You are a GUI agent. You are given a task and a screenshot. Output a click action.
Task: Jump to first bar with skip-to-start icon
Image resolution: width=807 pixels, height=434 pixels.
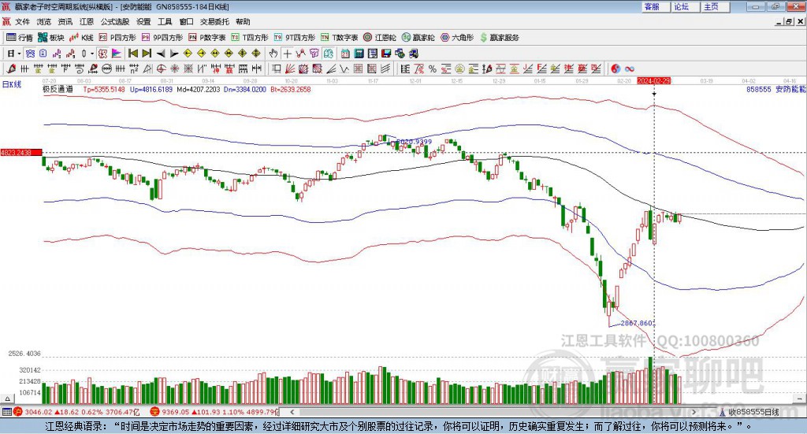[x=132, y=54]
